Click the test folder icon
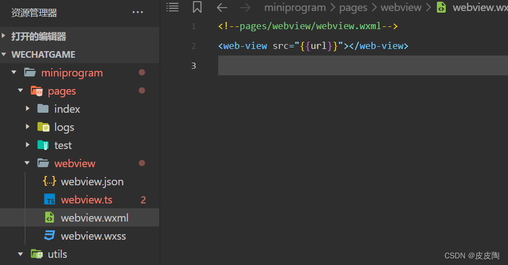The width and height of the screenshot is (508, 265). point(43,145)
